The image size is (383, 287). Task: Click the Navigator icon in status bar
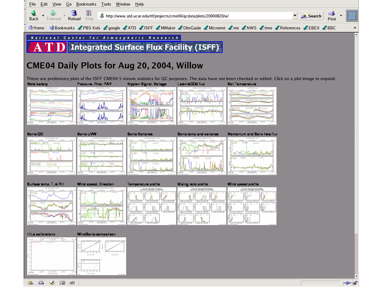click(30, 283)
